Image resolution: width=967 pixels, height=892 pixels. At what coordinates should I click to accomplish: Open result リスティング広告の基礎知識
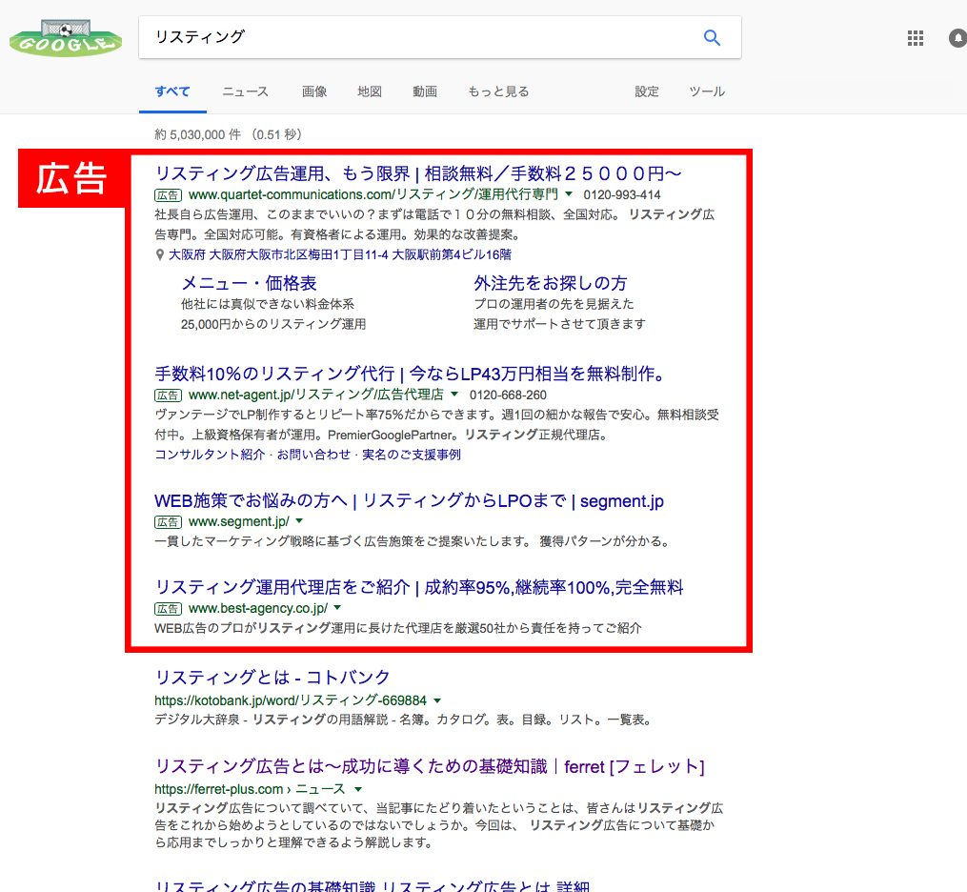(372, 885)
